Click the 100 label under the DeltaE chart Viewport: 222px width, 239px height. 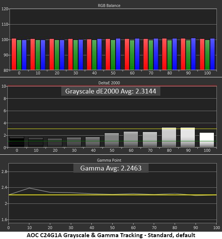(x=207, y=150)
